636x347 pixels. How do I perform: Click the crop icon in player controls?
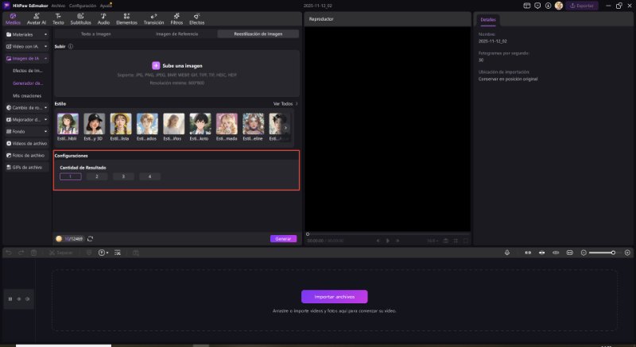(456, 241)
